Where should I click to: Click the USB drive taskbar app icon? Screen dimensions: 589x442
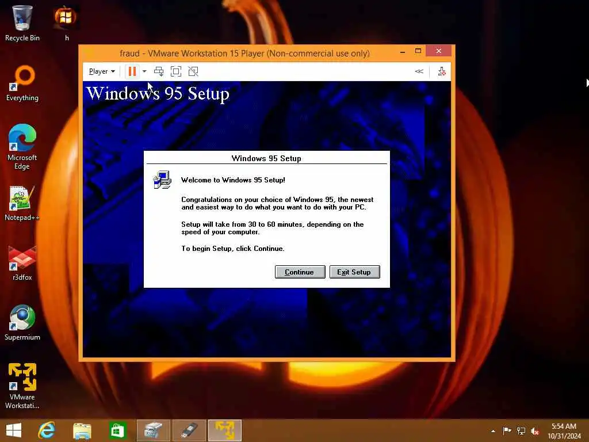189,430
